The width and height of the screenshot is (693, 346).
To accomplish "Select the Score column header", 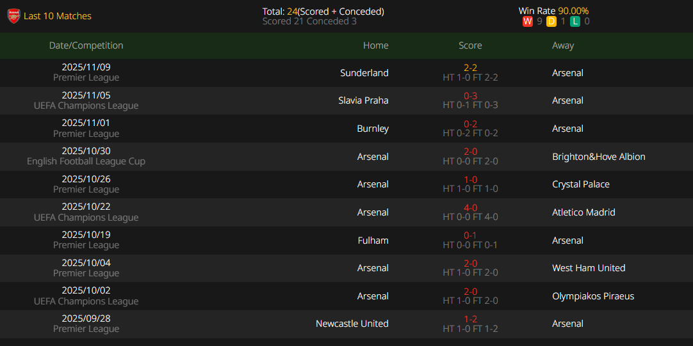I will click(x=470, y=45).
